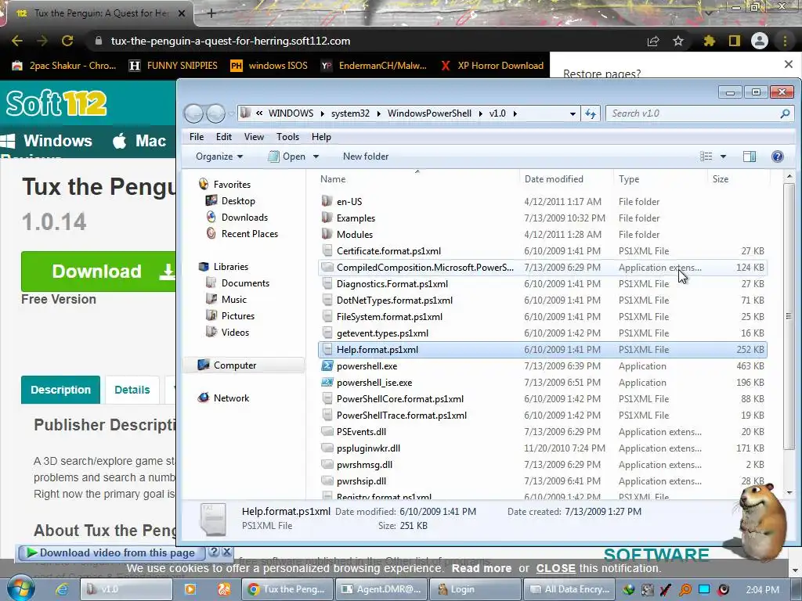Select the Modules folder icon
Viewport: 802px width, 601px height.
327,234
